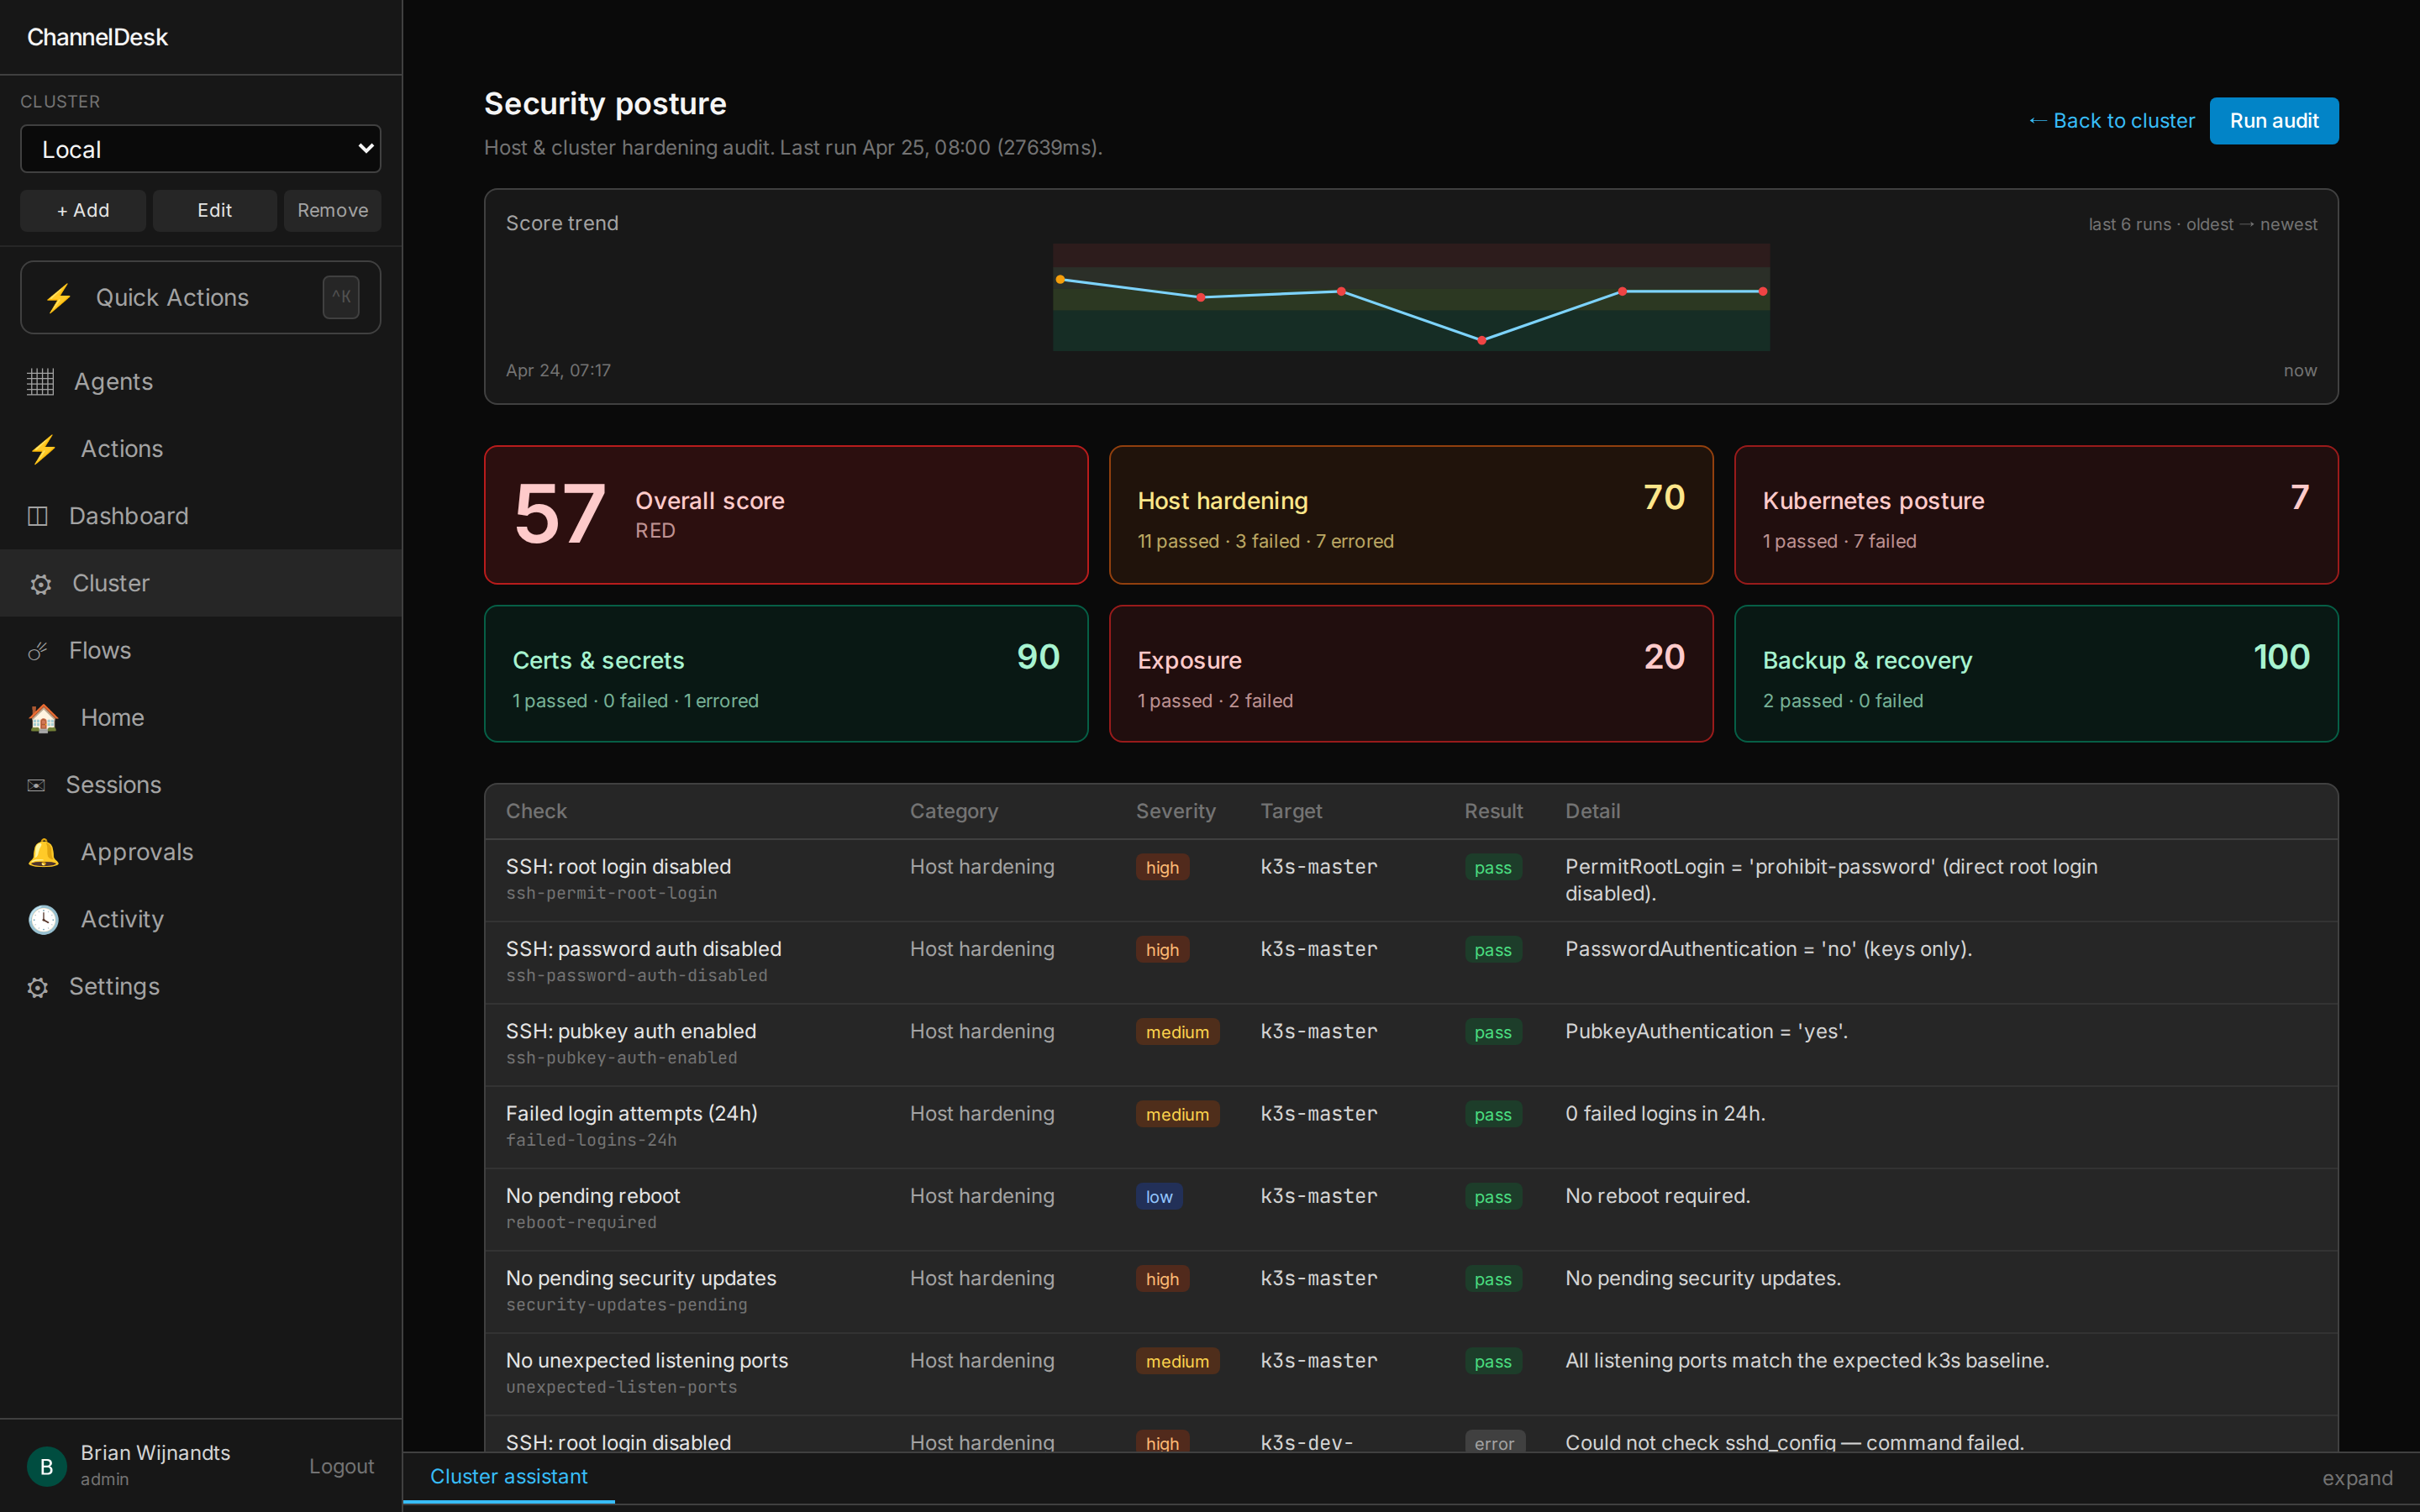This screenshot has height=1512, width=2420.
Task: Click the Check column header
Action: [536, 811]
